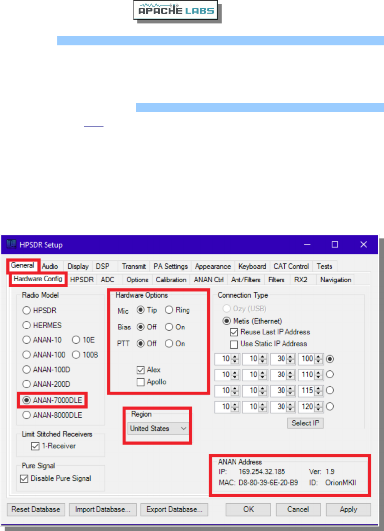Screen dimensions: 384x531
Task: Open the Ant/Filters sub-tab
Action: tap(246, 280)
